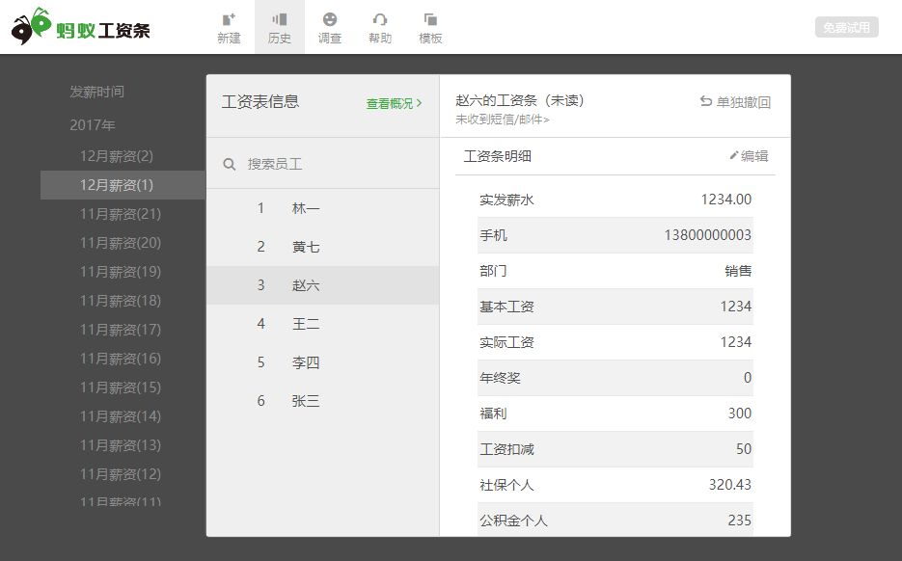Click the 发薪时间 sidebar heading
The height and width of the screenshot is (561, 902).
pos(96,92)
